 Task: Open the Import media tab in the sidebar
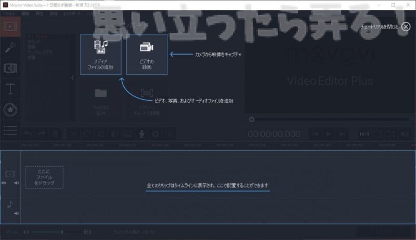[10, 27]
